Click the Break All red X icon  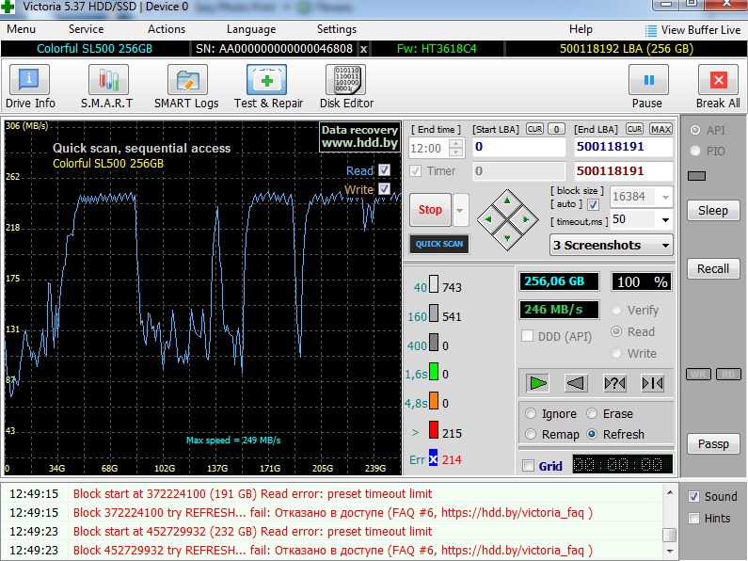(x=719, y=80)
